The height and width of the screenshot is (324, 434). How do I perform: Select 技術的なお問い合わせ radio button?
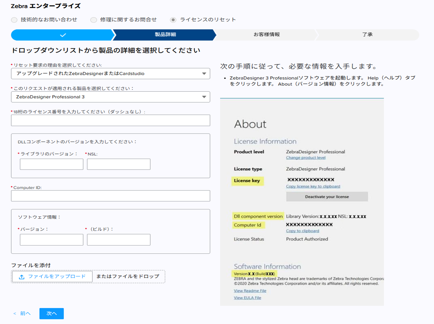pyautogui.click(x=14, y=20)
